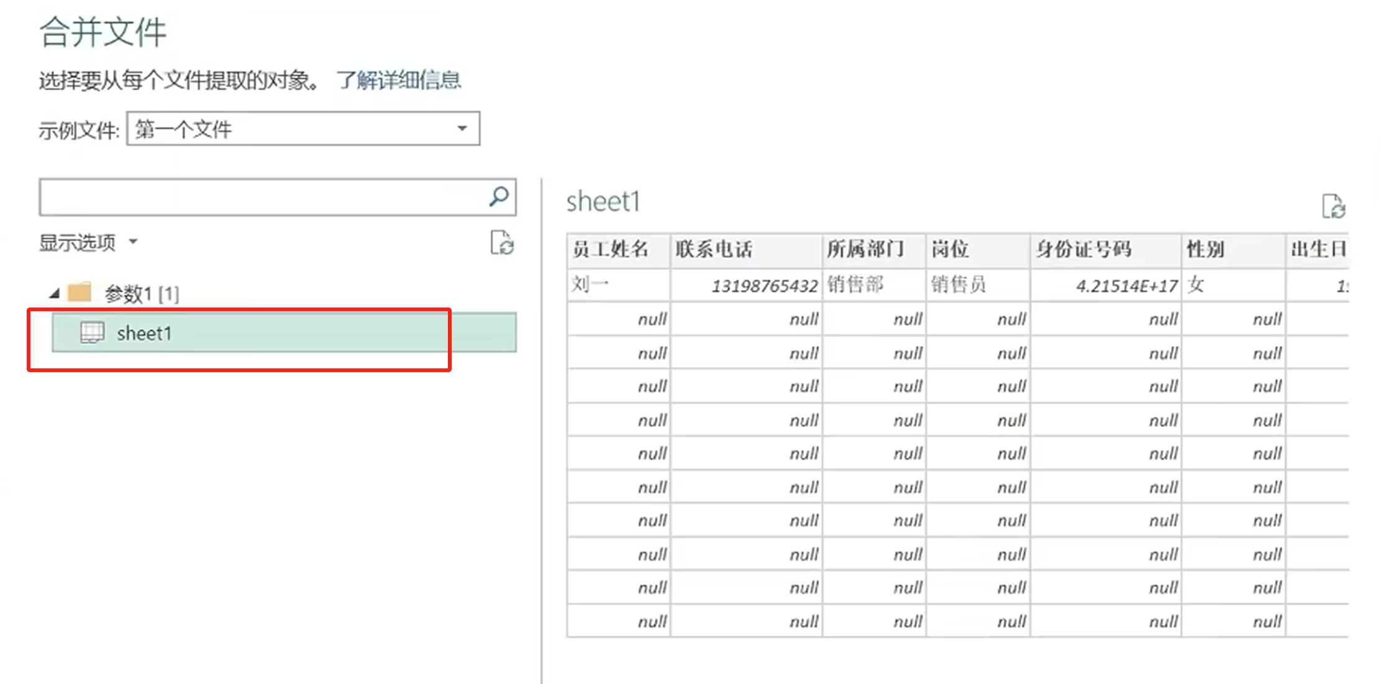This screenshot has width=1381, height=684.
Task: Click the refresh icon in navigator pane
Action: (x=501, y=243)
